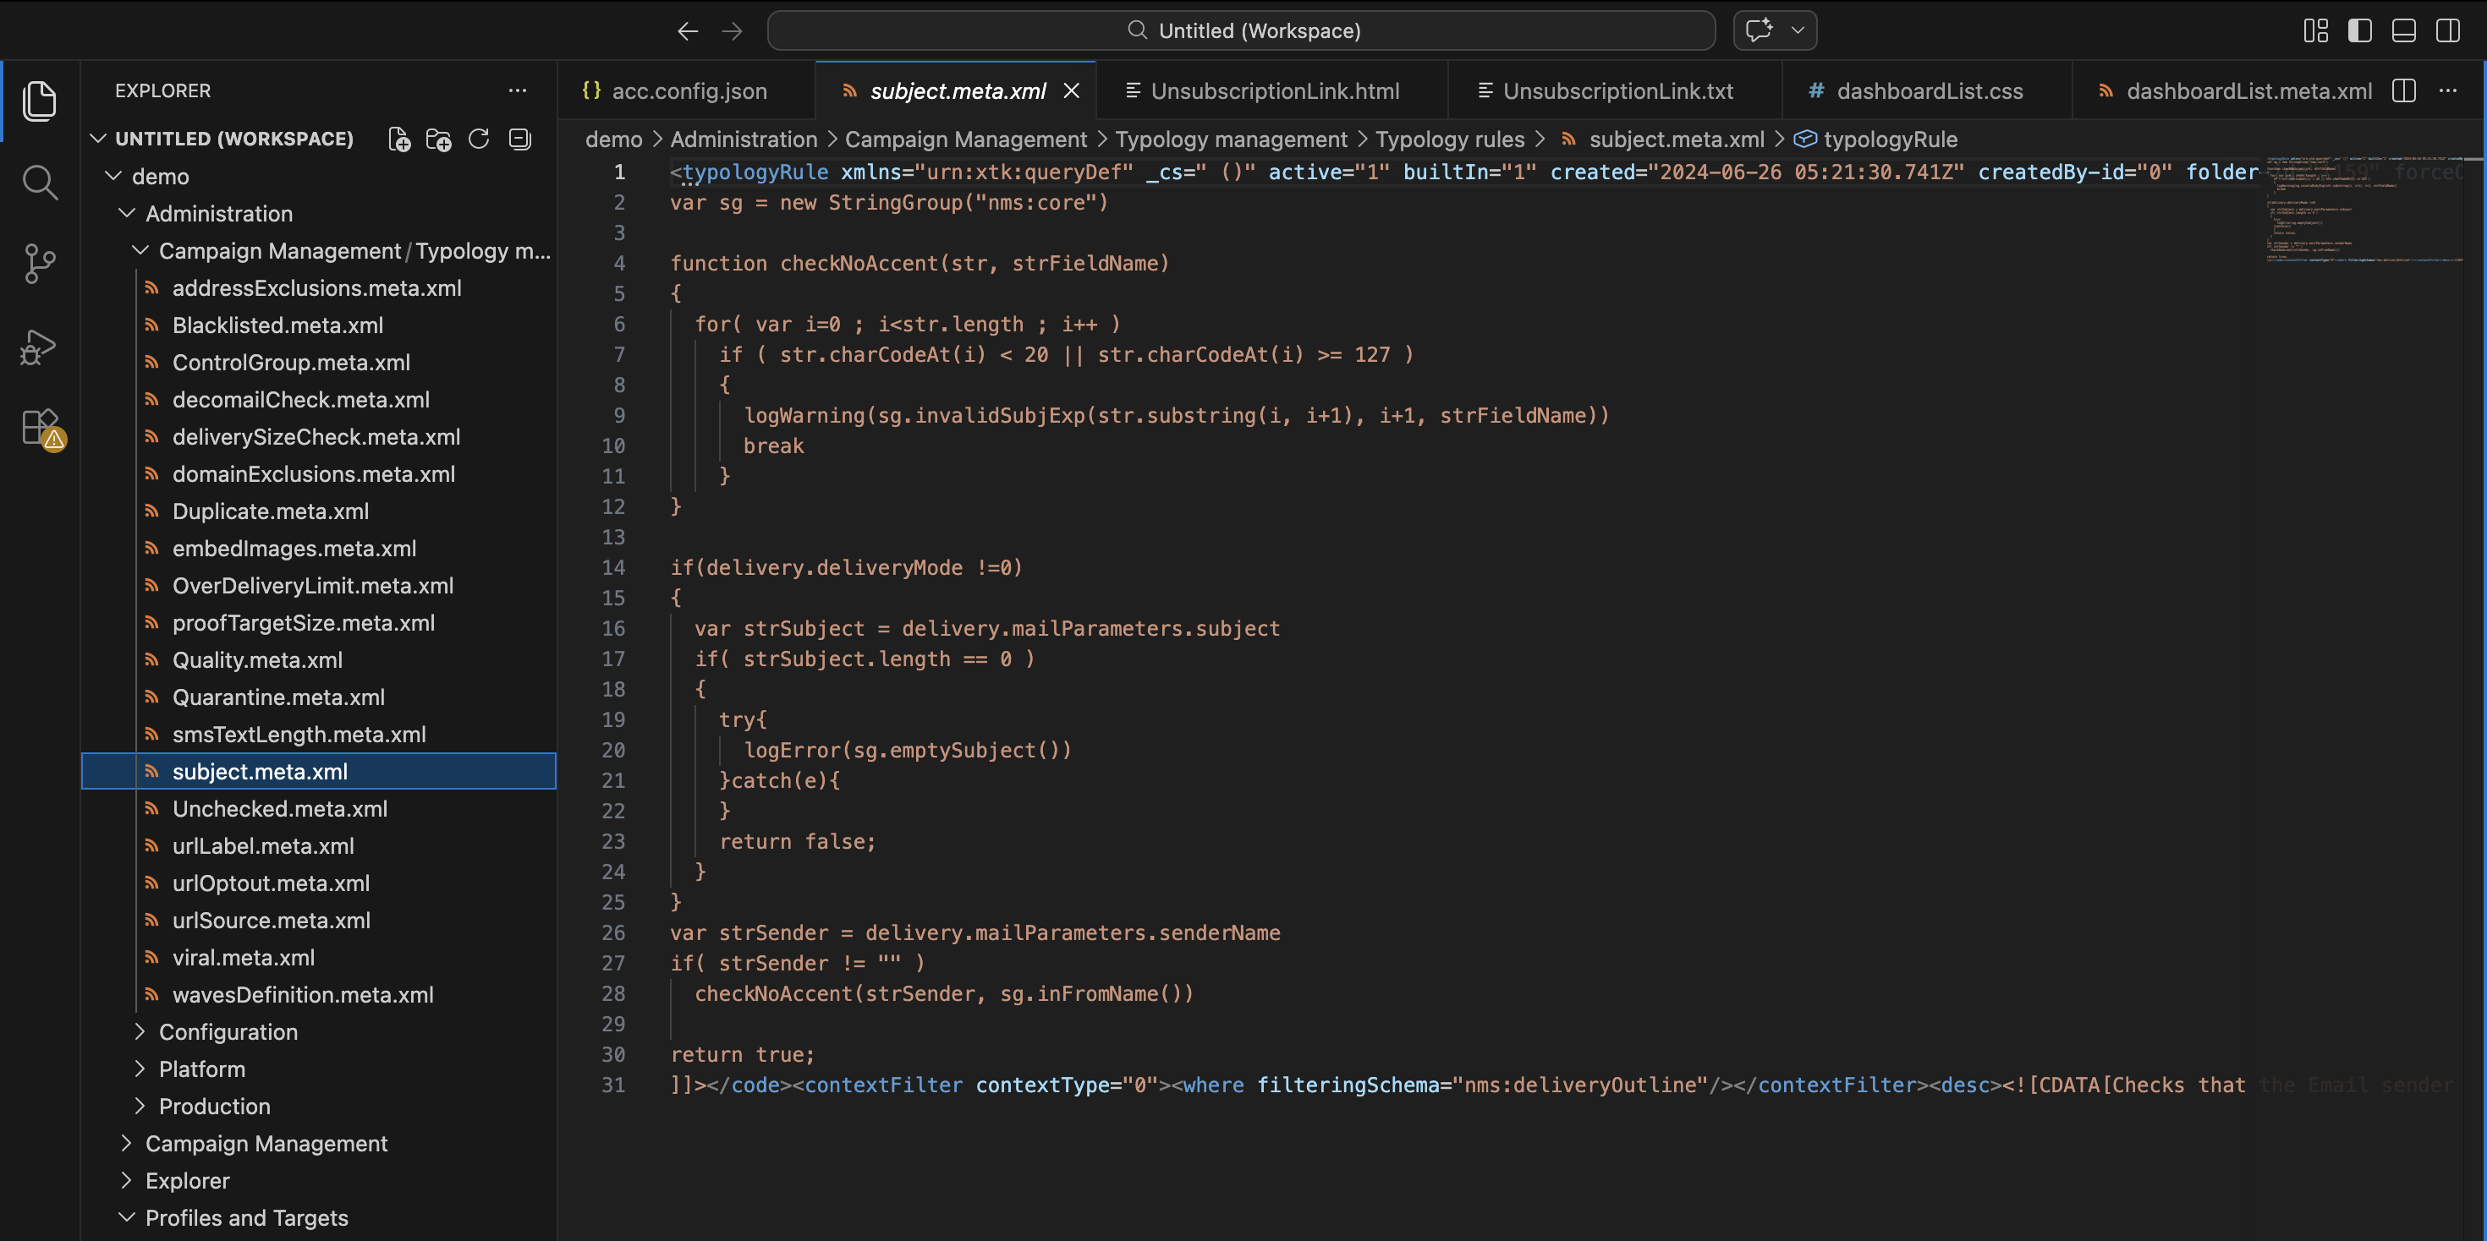Collapse all folders in explorer
2487x1241 pixels.
click(x=519, y=139)
